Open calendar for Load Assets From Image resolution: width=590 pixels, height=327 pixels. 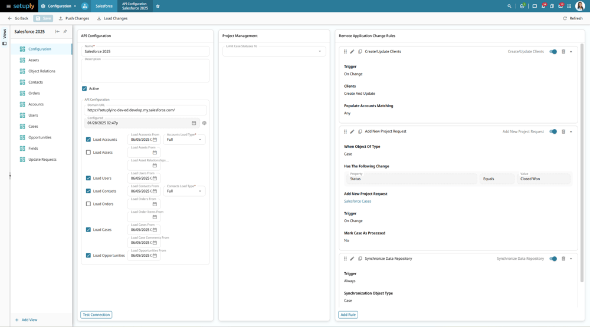(x=155, y=153)
